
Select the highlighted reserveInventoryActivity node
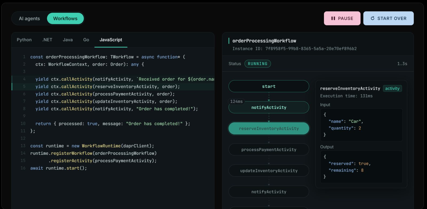point(269,128)
